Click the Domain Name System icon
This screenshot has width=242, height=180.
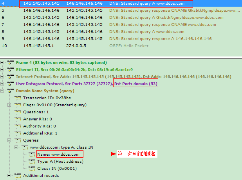(10, 91)
